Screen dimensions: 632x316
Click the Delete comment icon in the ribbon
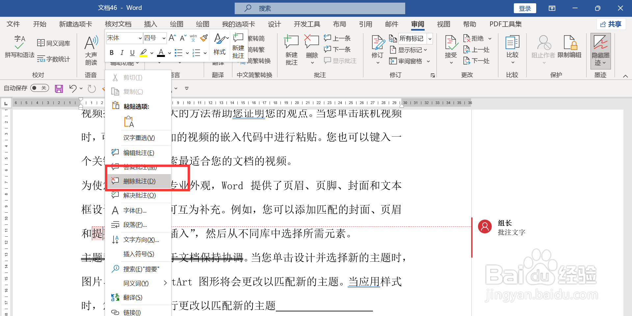pyautogui.click(x=311, y=42)
